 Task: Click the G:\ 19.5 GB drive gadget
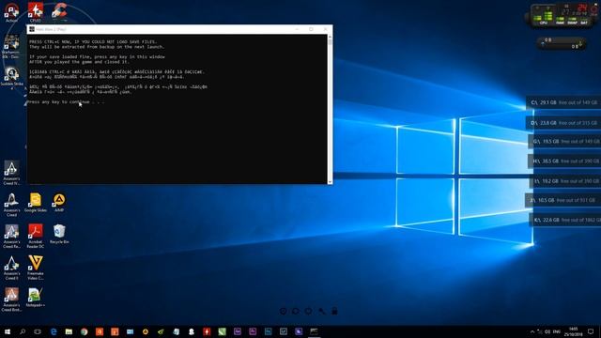point(565,142)
